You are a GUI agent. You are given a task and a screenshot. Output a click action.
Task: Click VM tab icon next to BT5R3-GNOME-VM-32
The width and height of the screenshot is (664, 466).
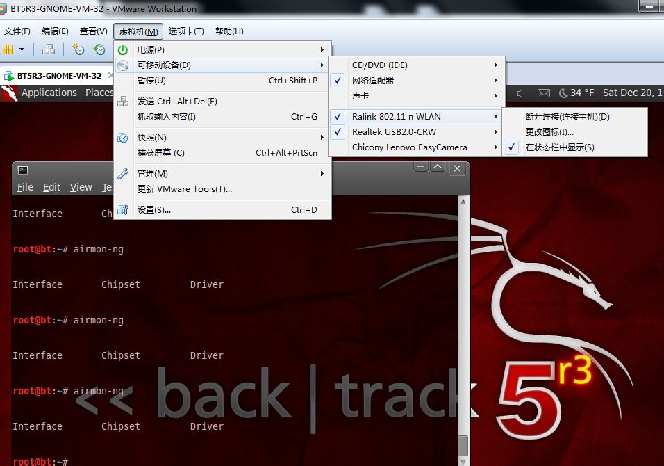9,77
